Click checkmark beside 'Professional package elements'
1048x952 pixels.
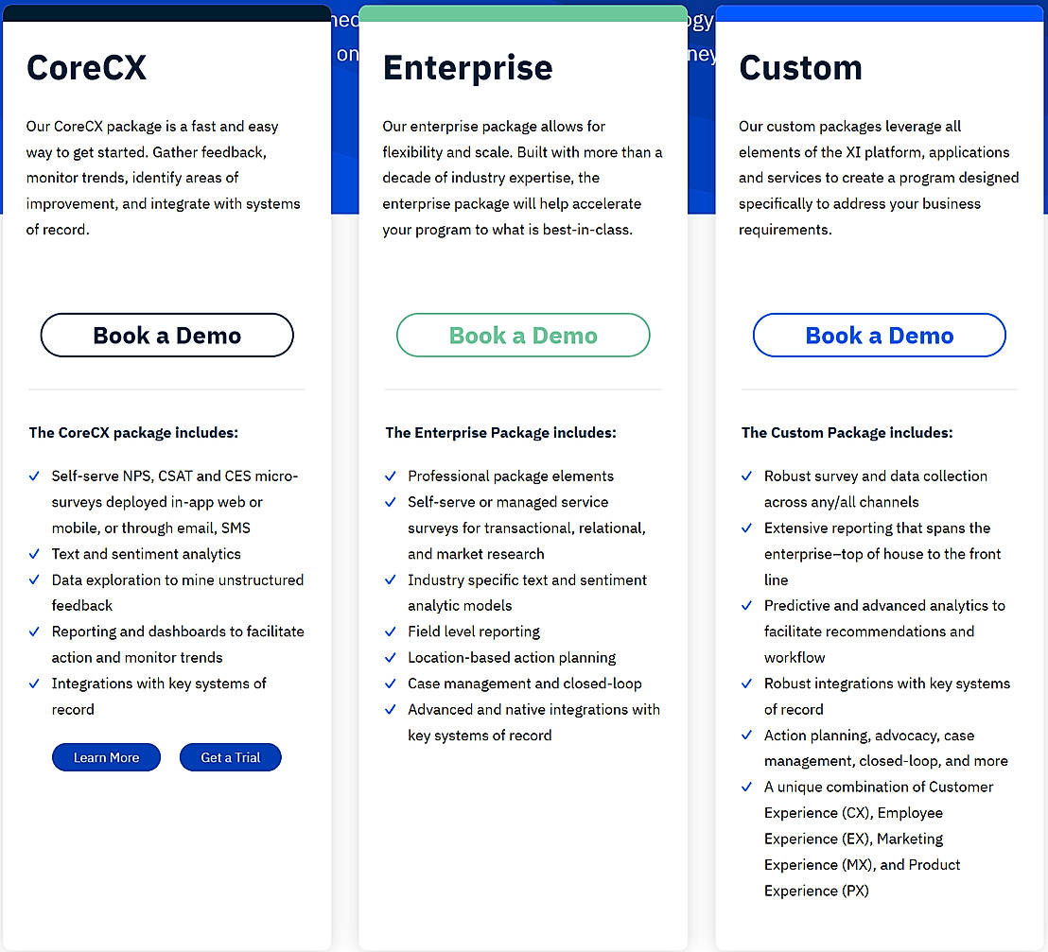[391, 476]
